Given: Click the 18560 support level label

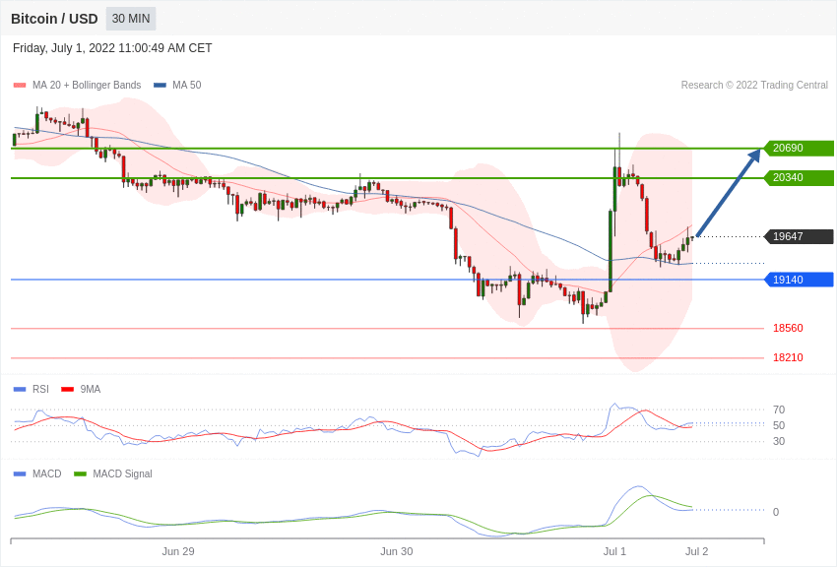Looking at the screenshot, I should click(788, 328).
